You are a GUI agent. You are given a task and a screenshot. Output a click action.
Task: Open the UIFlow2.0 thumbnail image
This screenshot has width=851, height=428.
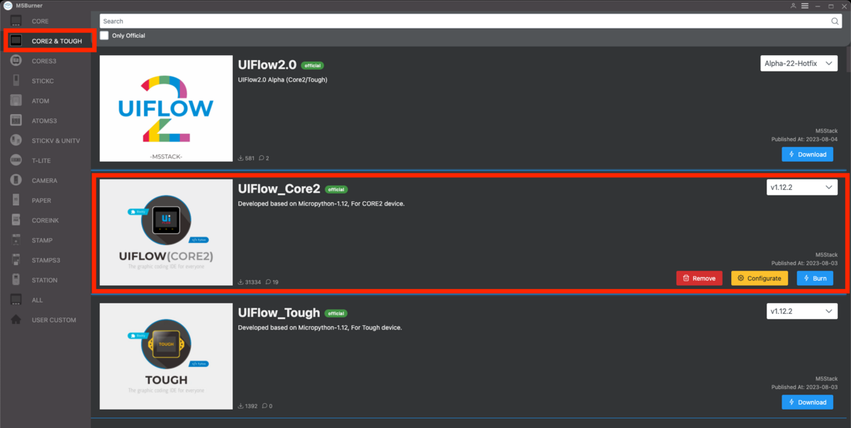coord(167,108)
